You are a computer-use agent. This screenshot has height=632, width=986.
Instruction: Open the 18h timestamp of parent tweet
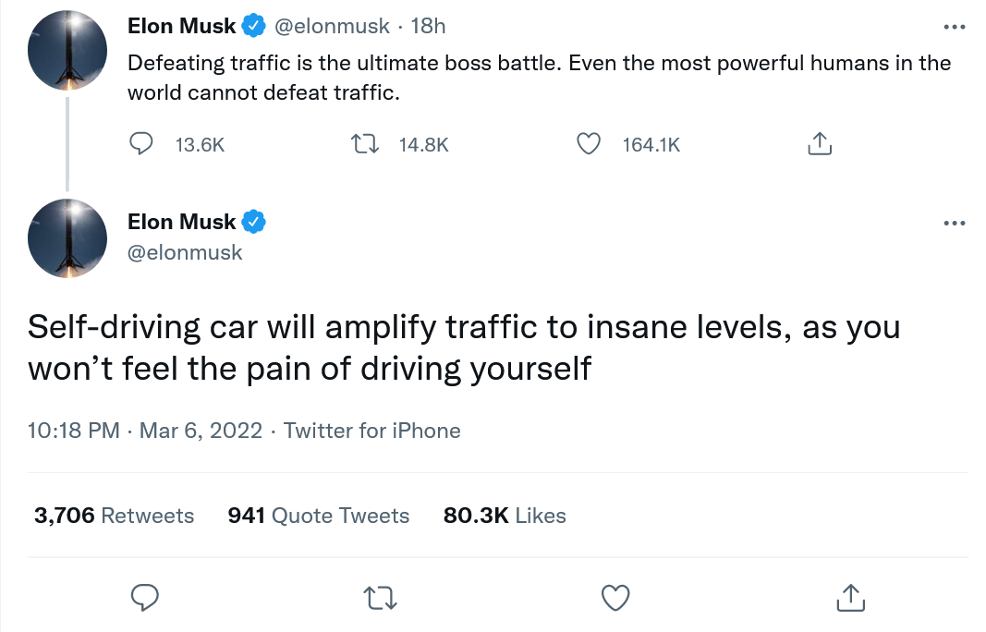coord(428,27)
